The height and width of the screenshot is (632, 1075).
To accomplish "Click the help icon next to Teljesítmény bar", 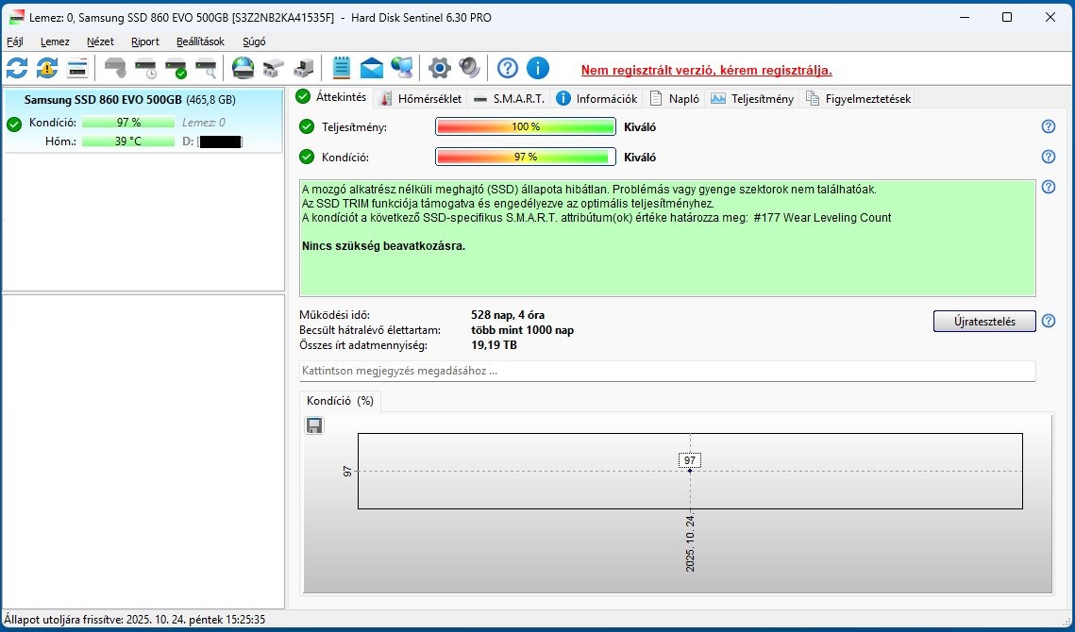I will click(x=1049, y=126).
